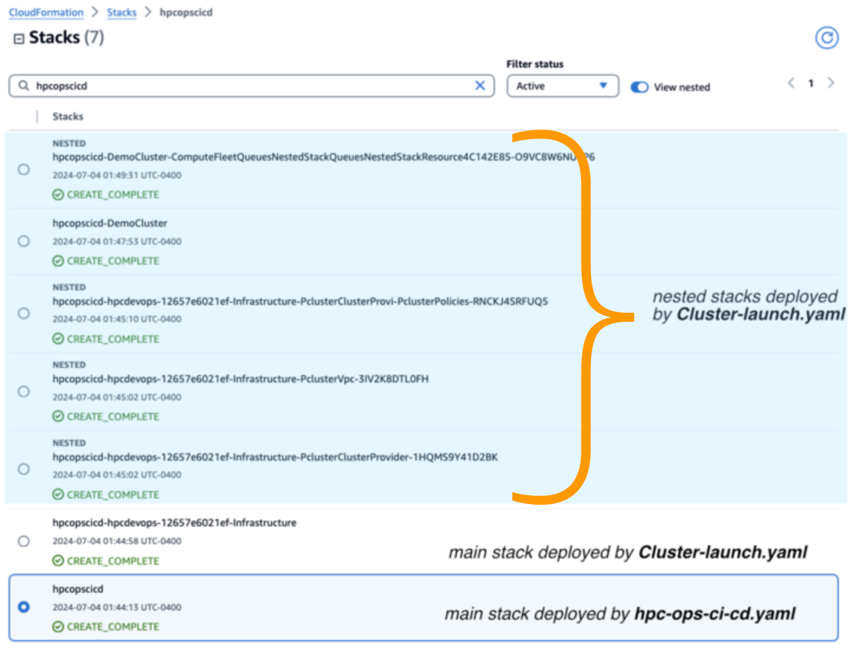Open the Filter status dropdown showing Active
The image size is (852, 672).
(561, 86)
